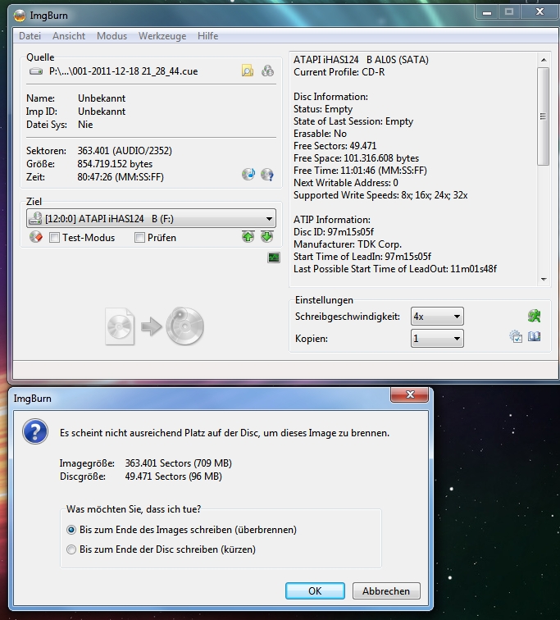The width and height of the screenshot is (560, 620).
Task: Eject the drive tray using the green up arrow
Action: (248, 237)
